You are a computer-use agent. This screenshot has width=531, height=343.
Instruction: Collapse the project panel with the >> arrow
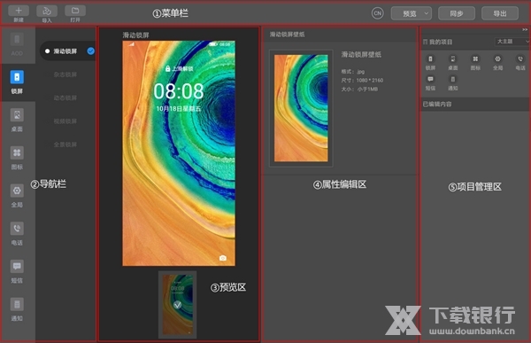525,30
